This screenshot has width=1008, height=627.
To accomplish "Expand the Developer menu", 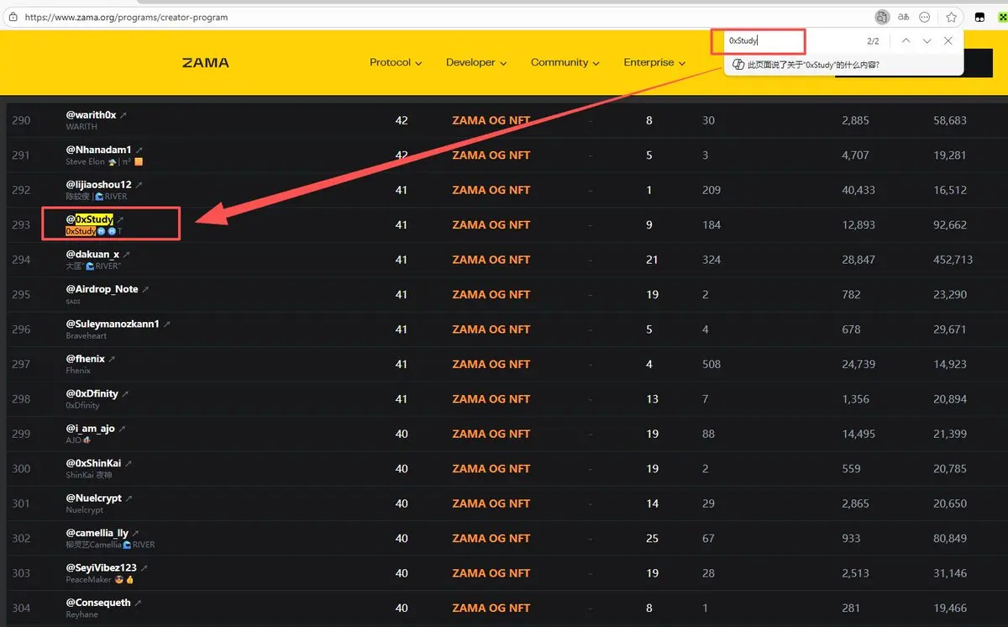I will [x=476, y=62].
